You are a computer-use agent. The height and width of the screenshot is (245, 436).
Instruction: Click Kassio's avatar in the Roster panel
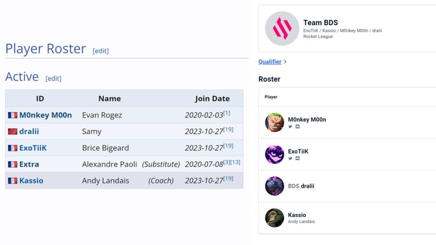[x=274, y=218]
